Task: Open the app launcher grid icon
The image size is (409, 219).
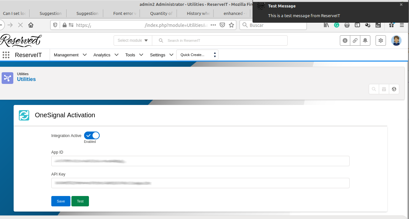Action: tap(6, 55)
